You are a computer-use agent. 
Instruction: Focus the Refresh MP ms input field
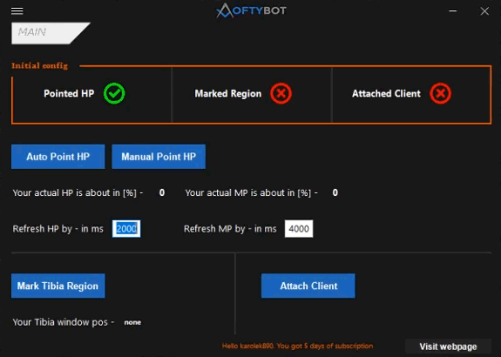[299, 229]
